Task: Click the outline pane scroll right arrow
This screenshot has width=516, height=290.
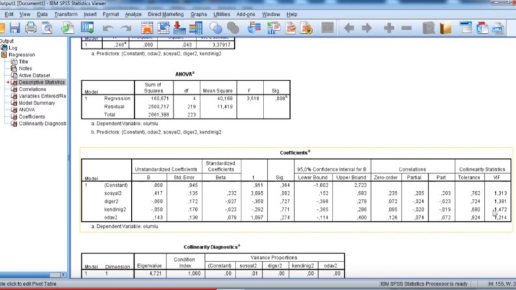Action: click(x=64, y=274)
